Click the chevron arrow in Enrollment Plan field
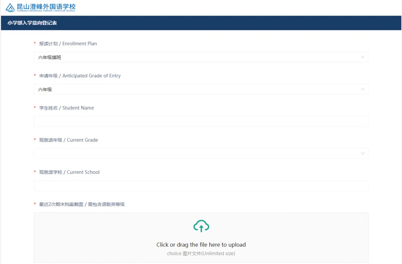Image resolution: width=402 pixels, height=264 pixels. point(363,57)
